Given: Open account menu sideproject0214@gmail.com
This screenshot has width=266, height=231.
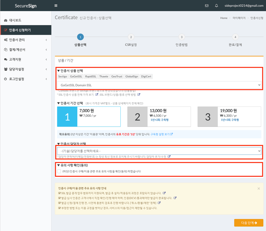Looking at the screenshot, I should pyautogui.click(x=244, y=6).
